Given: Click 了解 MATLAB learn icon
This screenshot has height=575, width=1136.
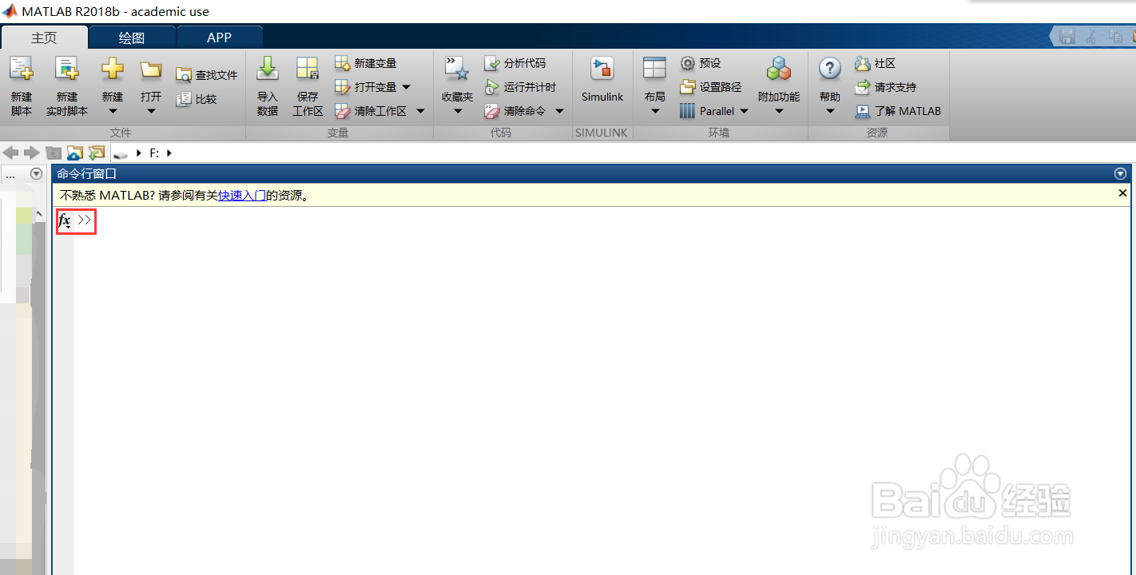Looking at the screenshot, I should coord(863,111).
